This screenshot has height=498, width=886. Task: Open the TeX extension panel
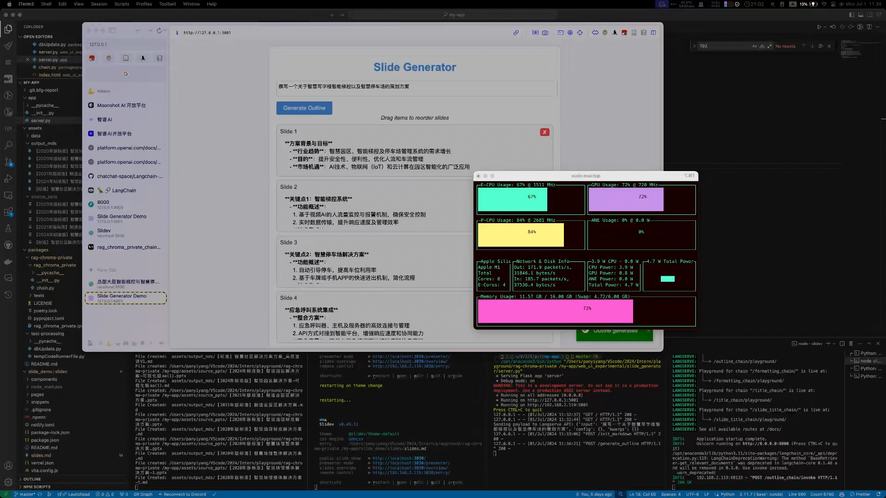tap(8, 129)
